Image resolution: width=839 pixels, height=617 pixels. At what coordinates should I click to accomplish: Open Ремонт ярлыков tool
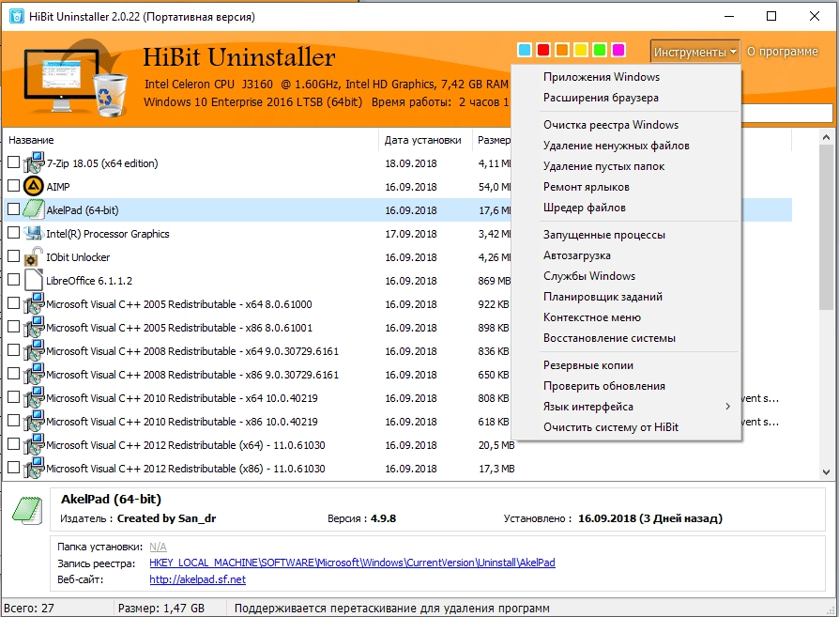[x=626, y=187]
